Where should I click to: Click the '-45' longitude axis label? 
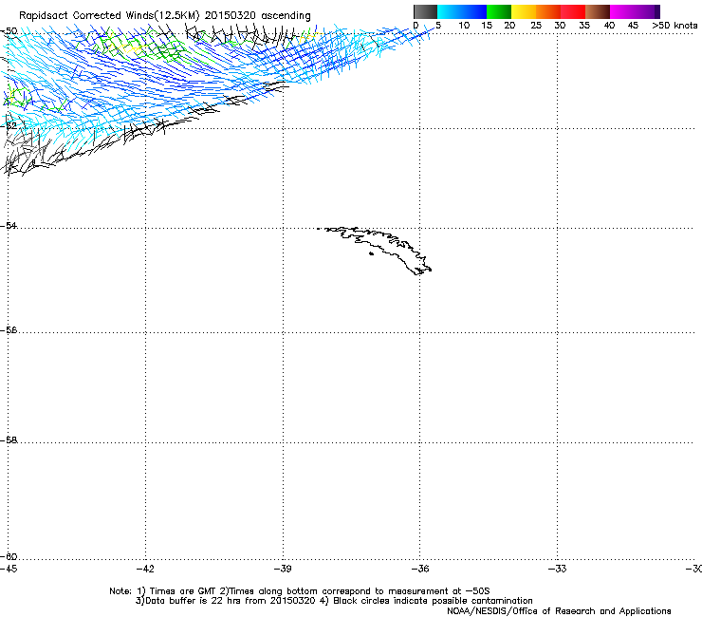point(9,569)
